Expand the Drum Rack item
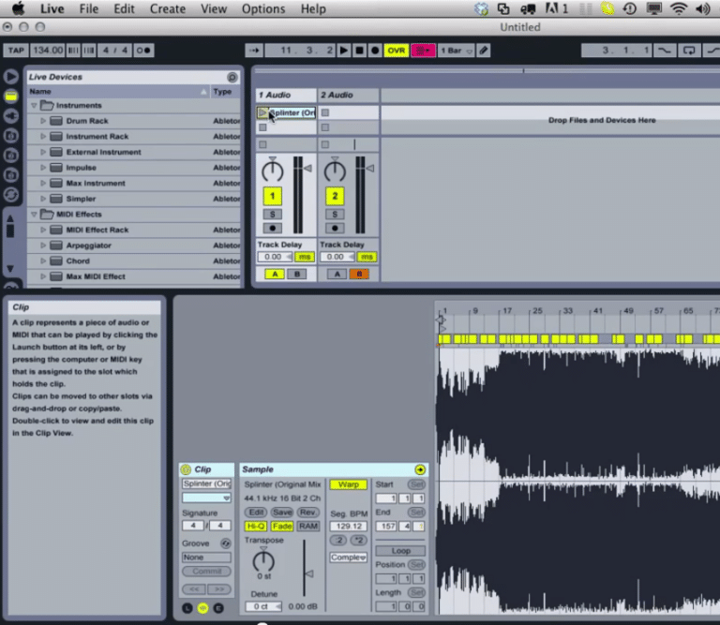 click(x=43, y=121)
